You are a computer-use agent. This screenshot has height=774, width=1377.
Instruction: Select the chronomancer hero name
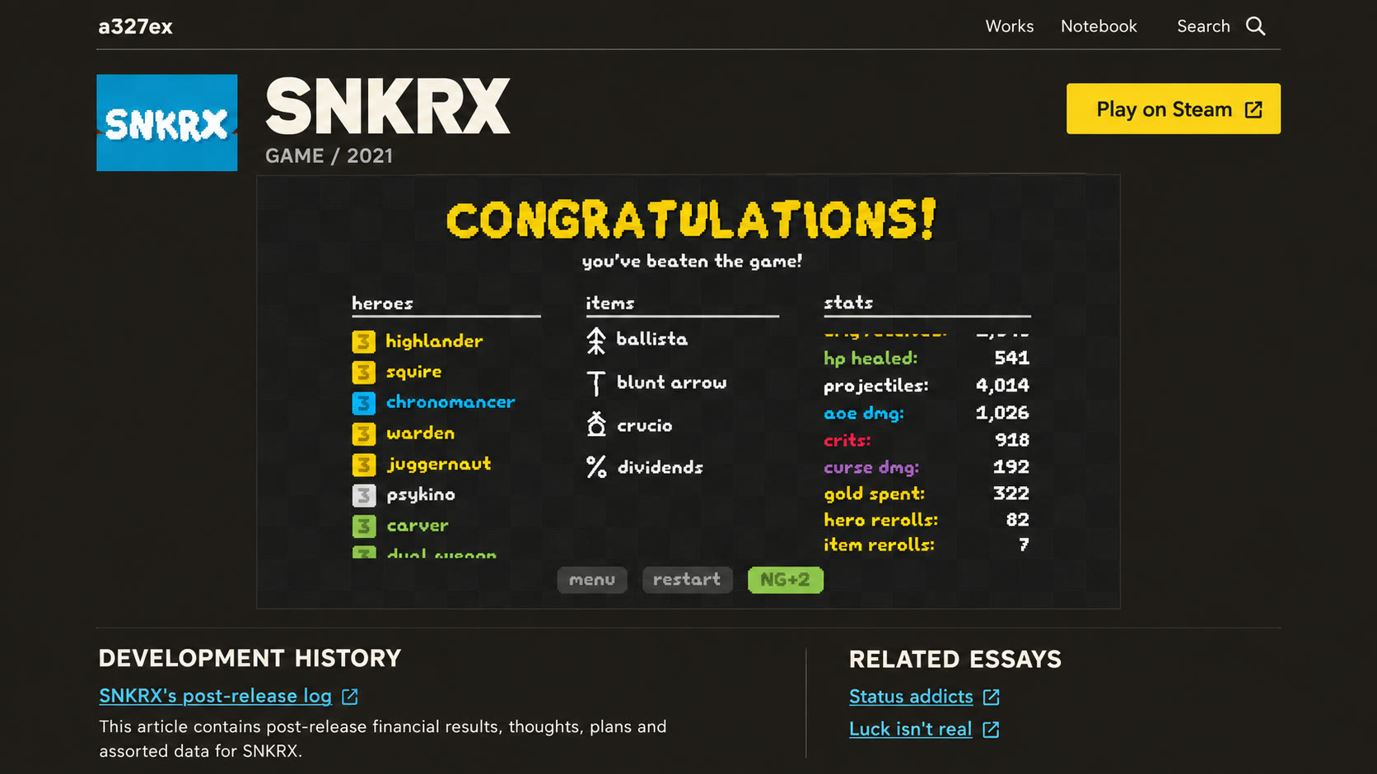coord(450,402)
